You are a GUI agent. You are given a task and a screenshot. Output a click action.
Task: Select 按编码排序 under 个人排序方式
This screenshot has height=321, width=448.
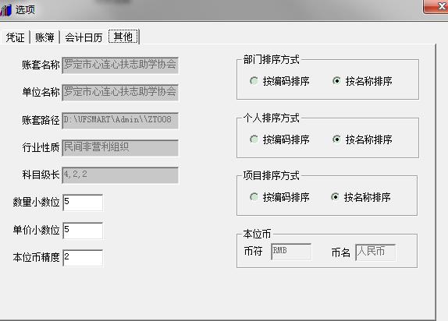pos(279,139)
